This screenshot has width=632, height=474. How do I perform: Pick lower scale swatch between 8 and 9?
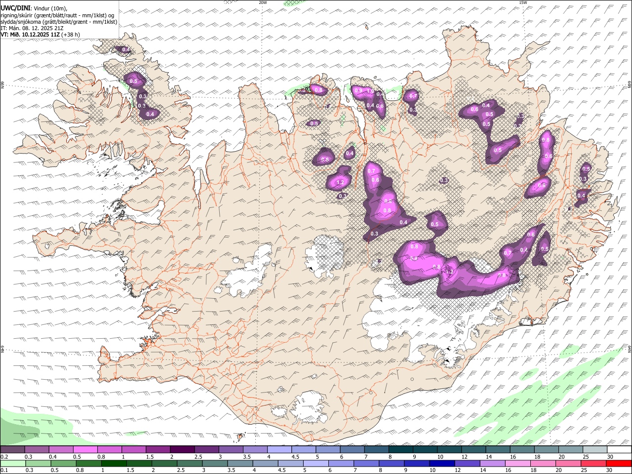coord(392,464)
